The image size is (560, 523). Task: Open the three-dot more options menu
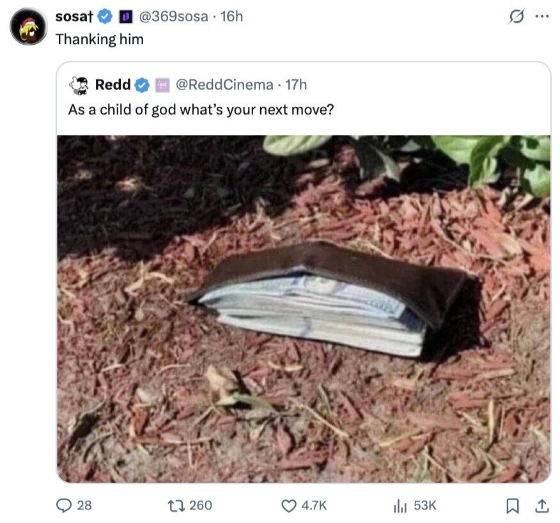pos(542,16)
